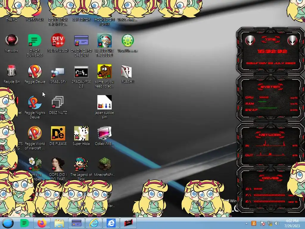Open the green notes app in taskbar
Viewport: 305px width, 229px height.
25,223
